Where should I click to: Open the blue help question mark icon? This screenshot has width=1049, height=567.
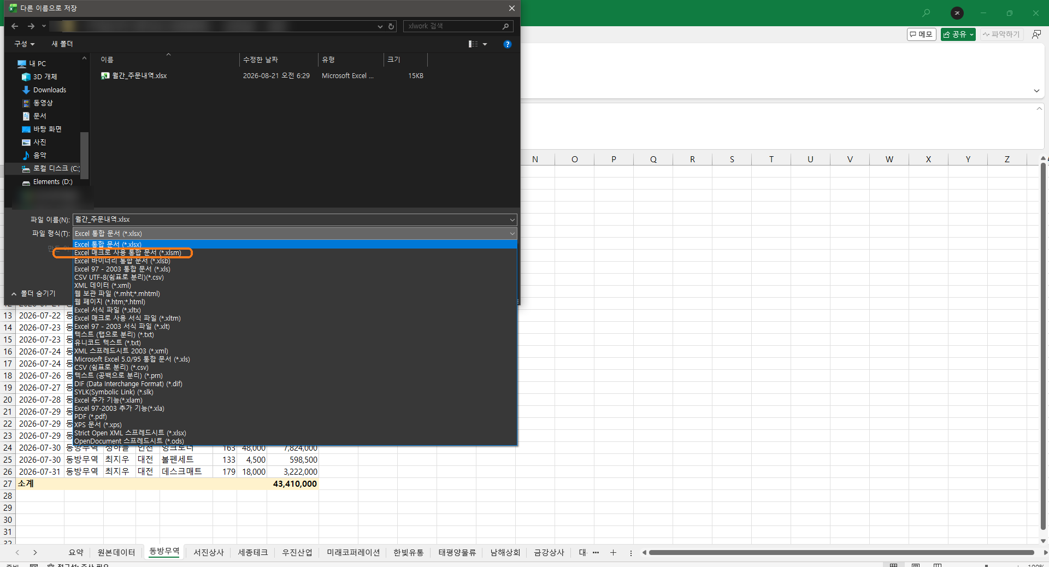508,44
